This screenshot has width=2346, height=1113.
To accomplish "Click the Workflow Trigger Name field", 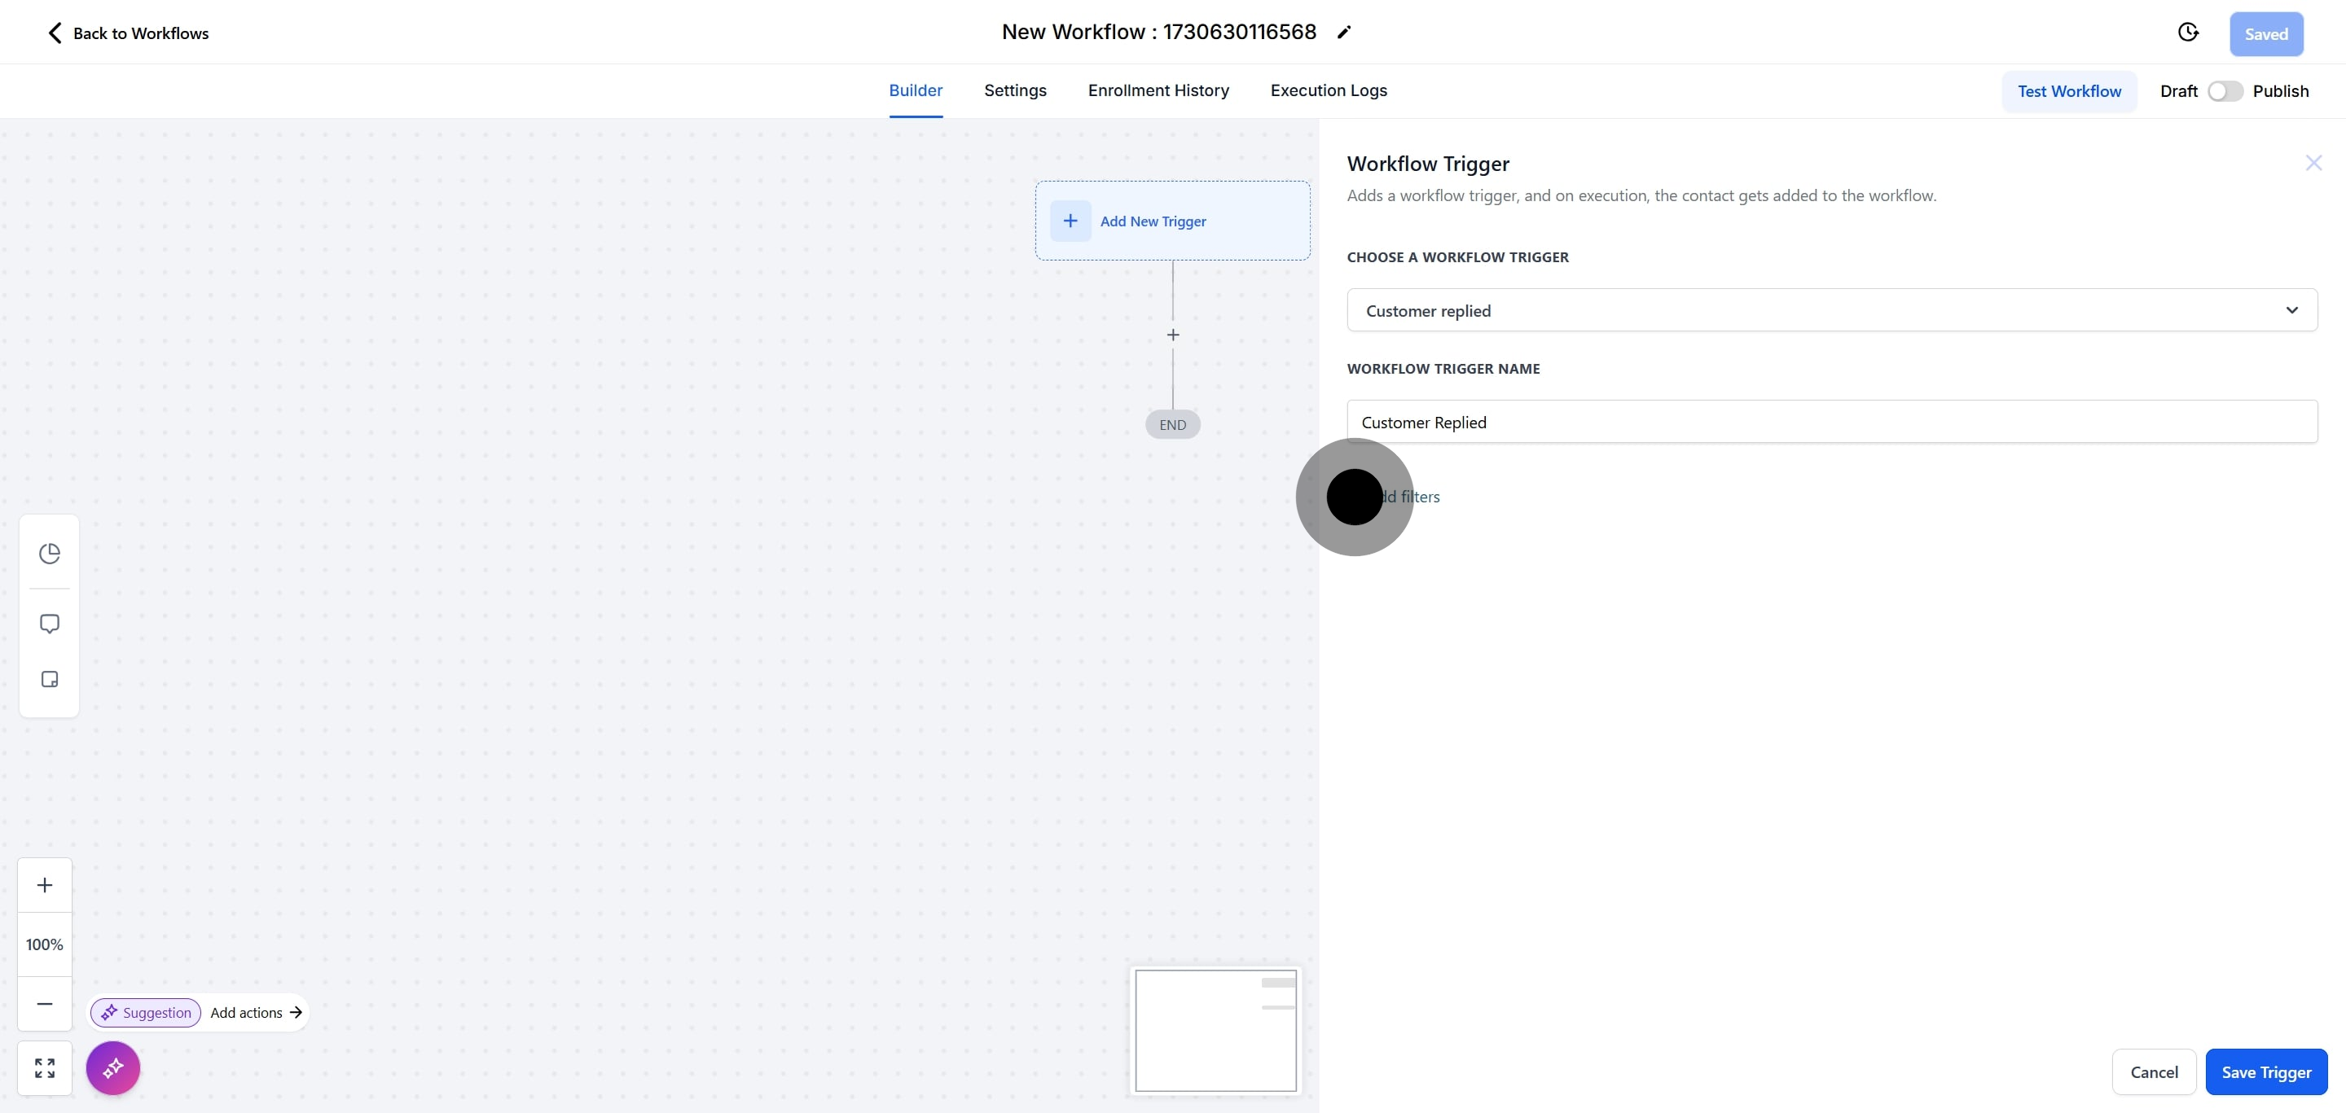I will click(1830, 423).
